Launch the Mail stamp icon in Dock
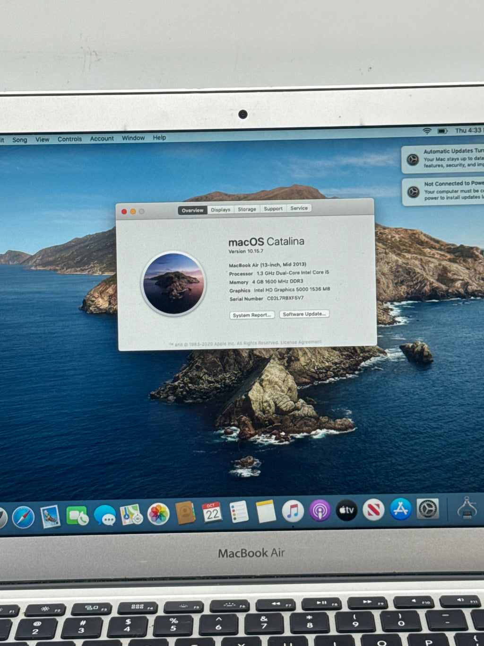484x646 pixels. [50, 516]
